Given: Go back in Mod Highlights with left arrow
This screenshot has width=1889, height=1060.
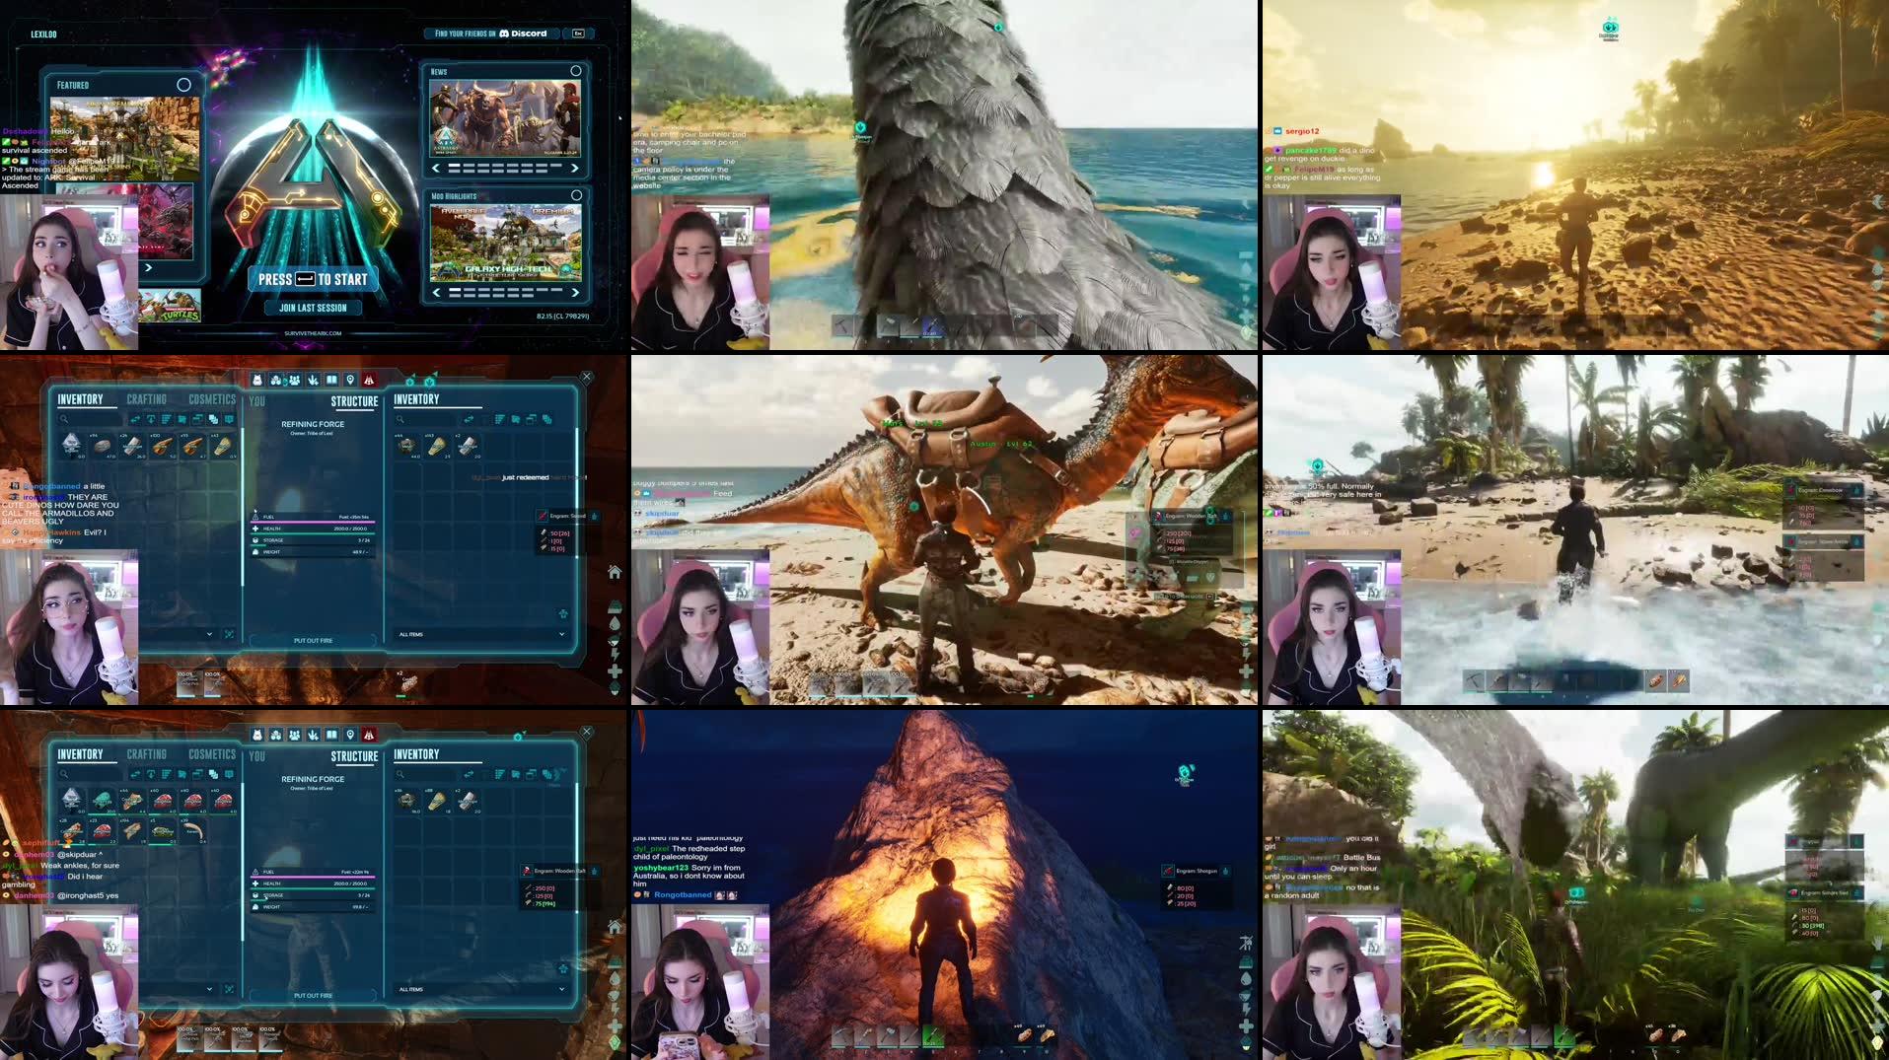Looking at the screenshot, I should pyautogui.click(x=436, y=293).
